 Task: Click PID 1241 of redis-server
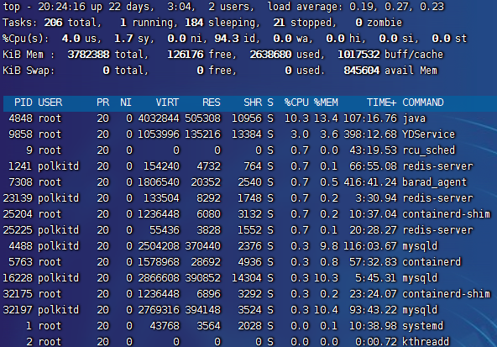tap(21, 166)
